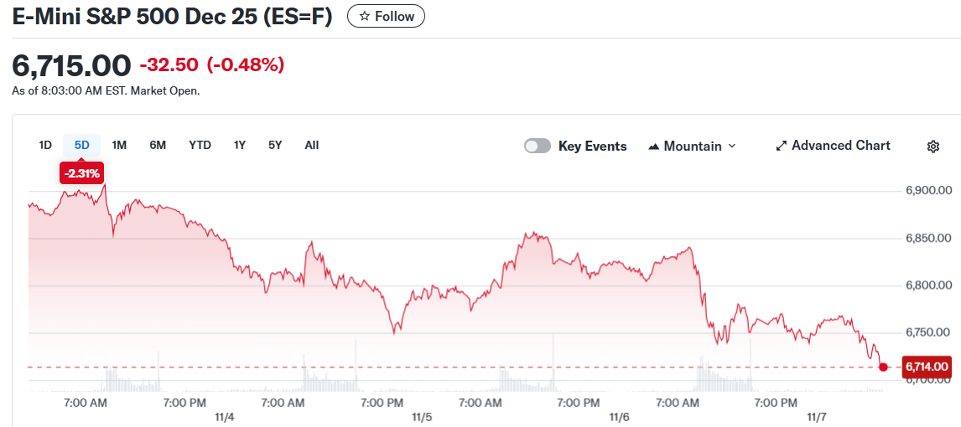Screen dimensions: 961x427
Task: Select the 1D time range tab
Action: pos(45,145)
